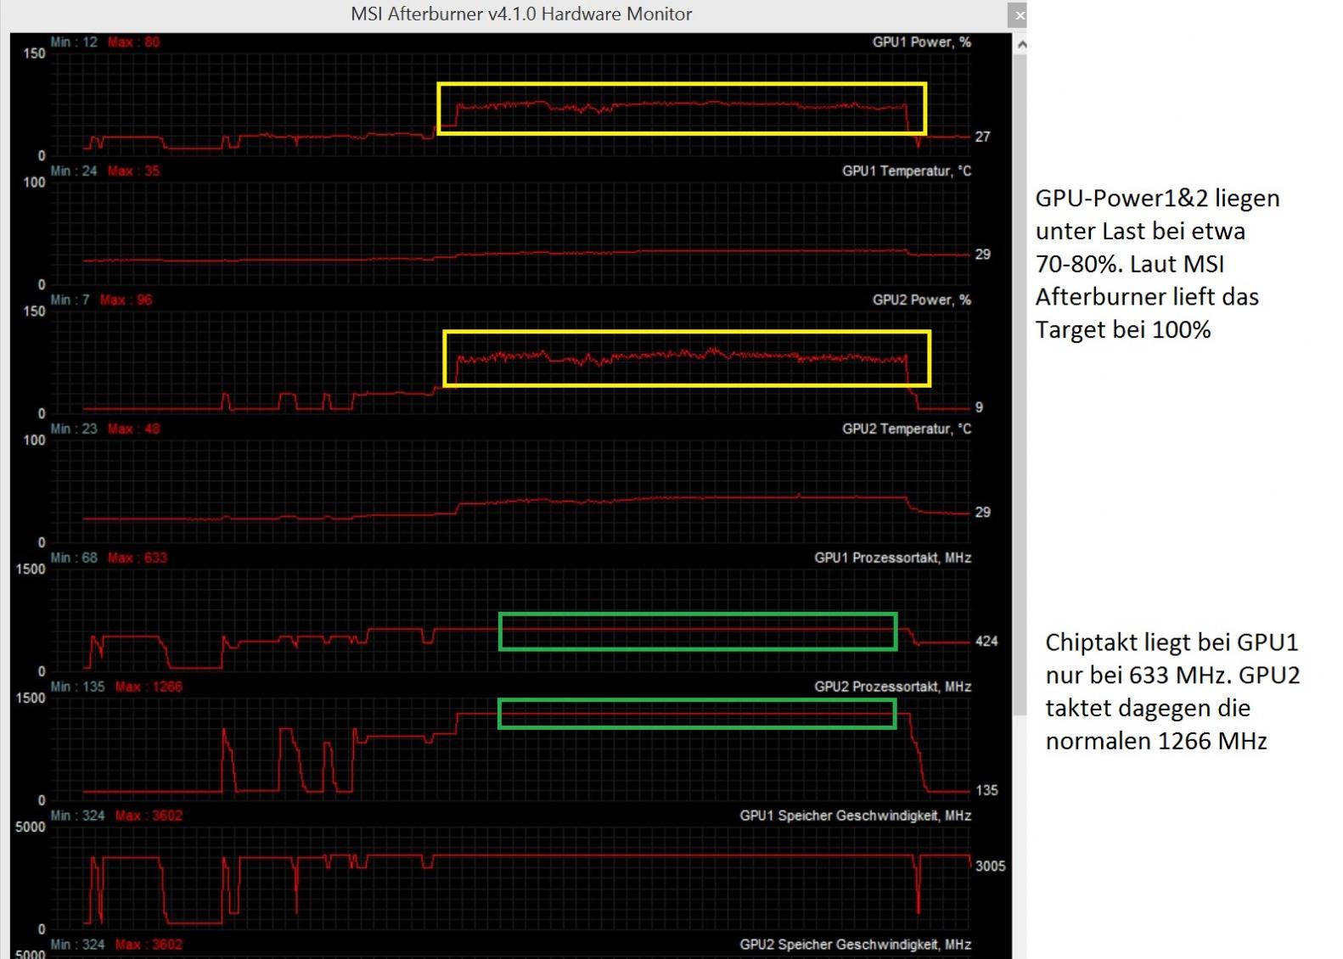Click the GPU2 Temperatur graph area
The height and width of the screenshot is (959, 1343).
click(x=509, y=491)
